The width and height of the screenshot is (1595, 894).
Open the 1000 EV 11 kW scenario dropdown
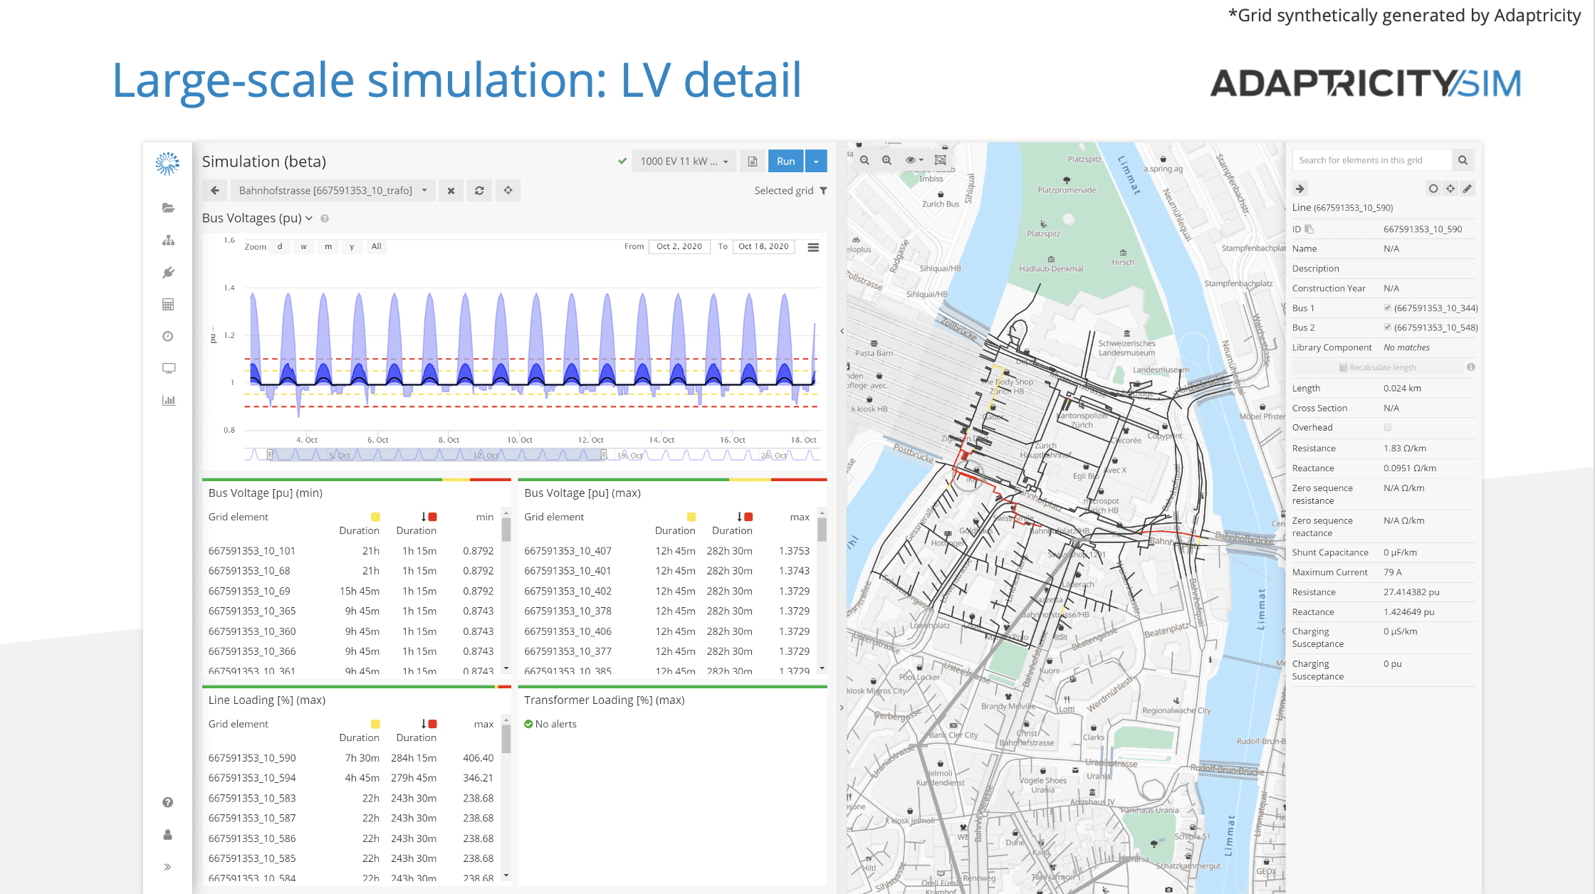tap(684, 162)
